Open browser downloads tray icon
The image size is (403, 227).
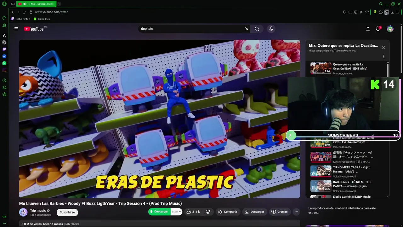click(x=392, y=12)
